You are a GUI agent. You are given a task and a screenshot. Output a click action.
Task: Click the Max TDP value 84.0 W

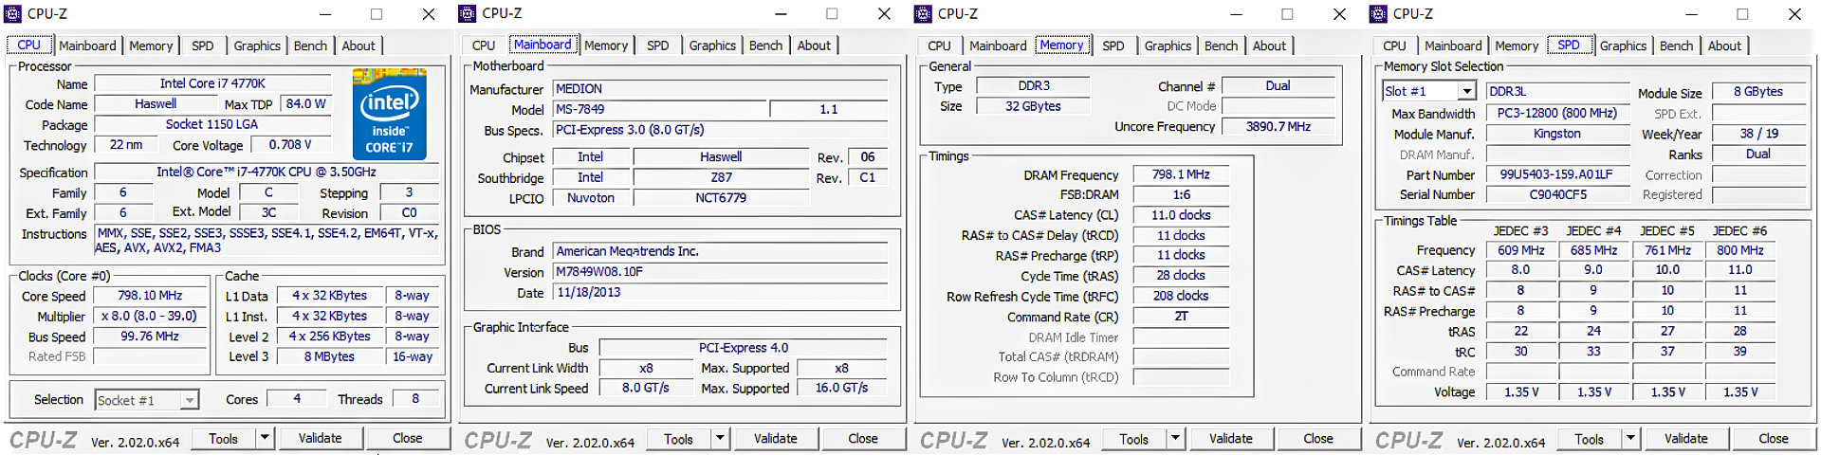tap(305, 104)
